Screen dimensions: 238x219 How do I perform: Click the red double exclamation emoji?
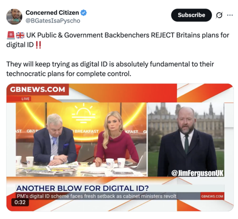pos(38,45)
